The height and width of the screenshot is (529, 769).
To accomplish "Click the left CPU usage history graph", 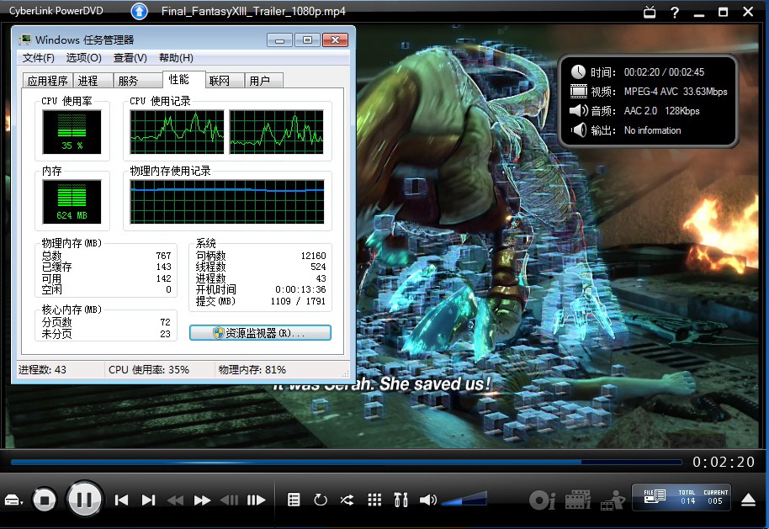I will [x=177, y=132].
